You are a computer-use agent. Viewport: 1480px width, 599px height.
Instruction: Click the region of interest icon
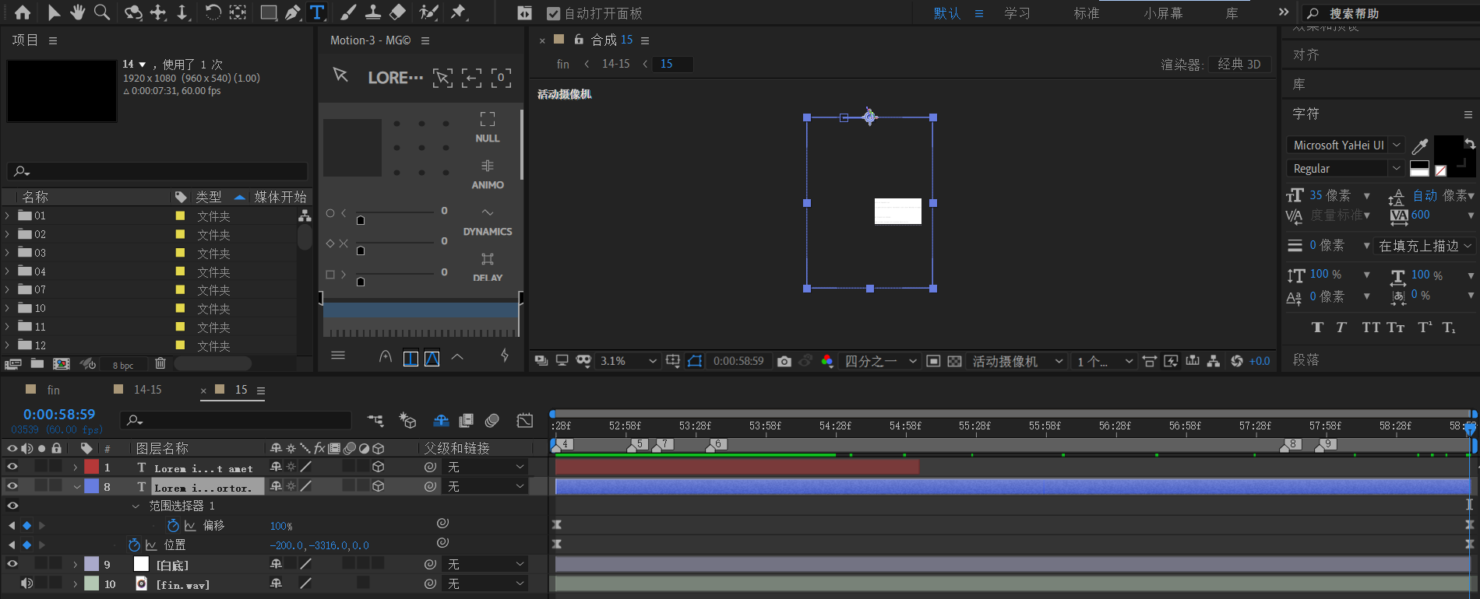[x=933, y=361]
